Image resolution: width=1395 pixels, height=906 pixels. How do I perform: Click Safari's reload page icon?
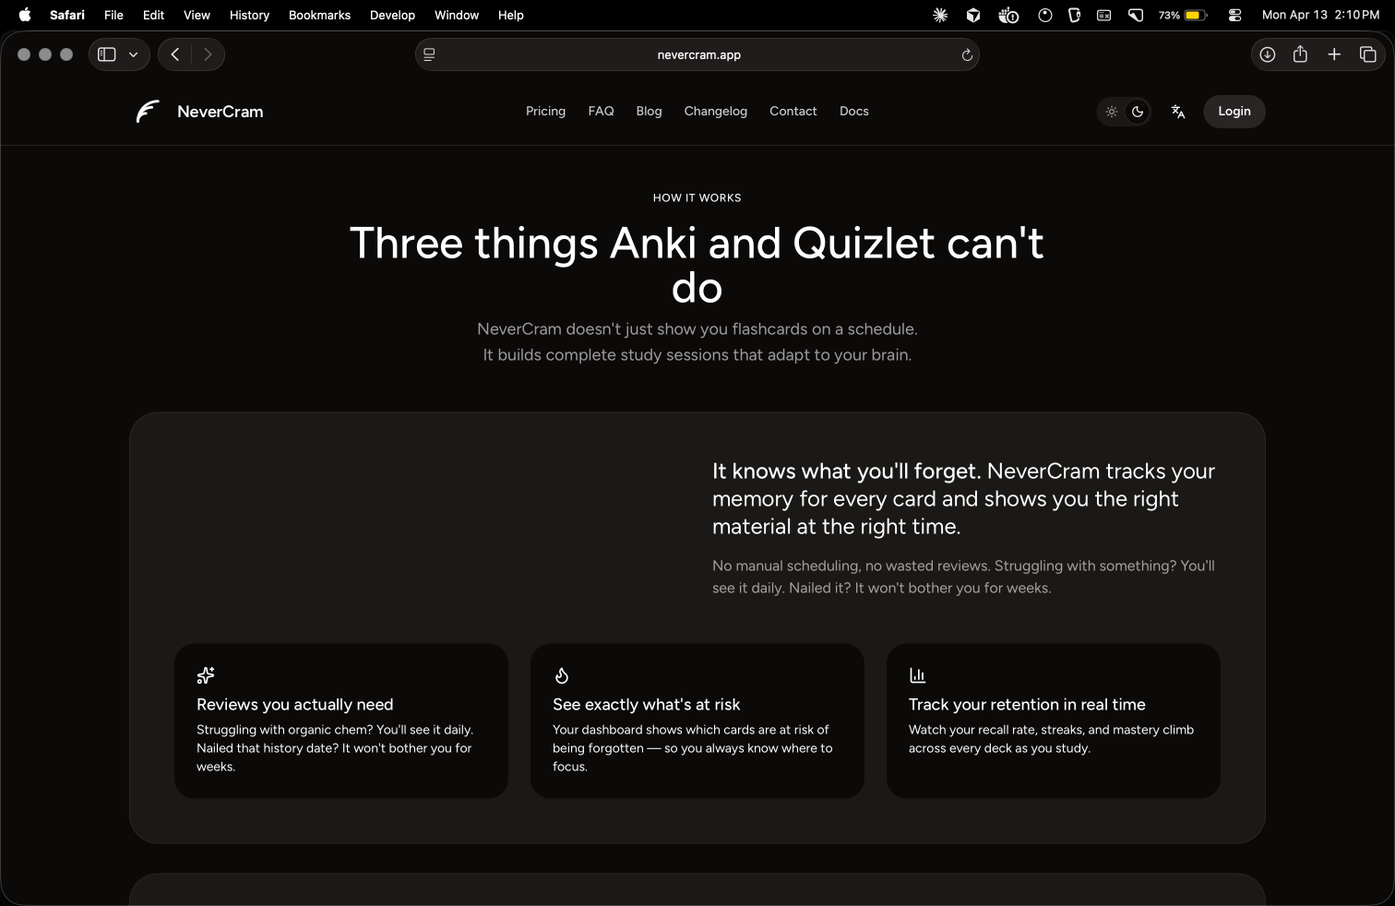pyautogui.click(x=967, y=55)
